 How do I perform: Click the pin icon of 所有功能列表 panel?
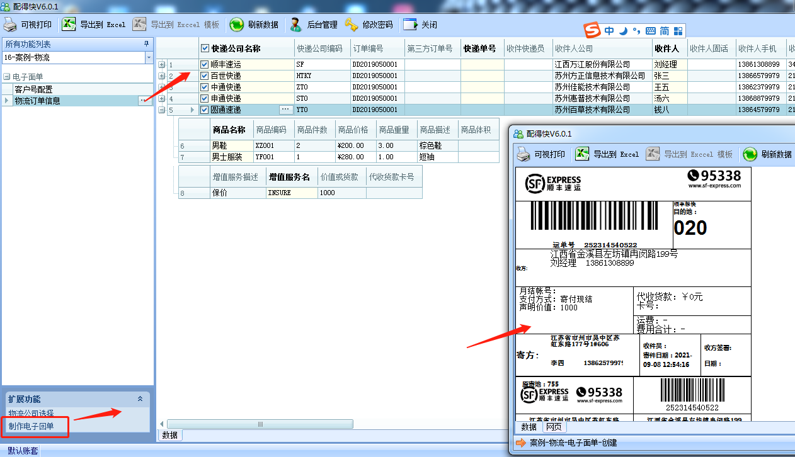[x=147, y=43]
